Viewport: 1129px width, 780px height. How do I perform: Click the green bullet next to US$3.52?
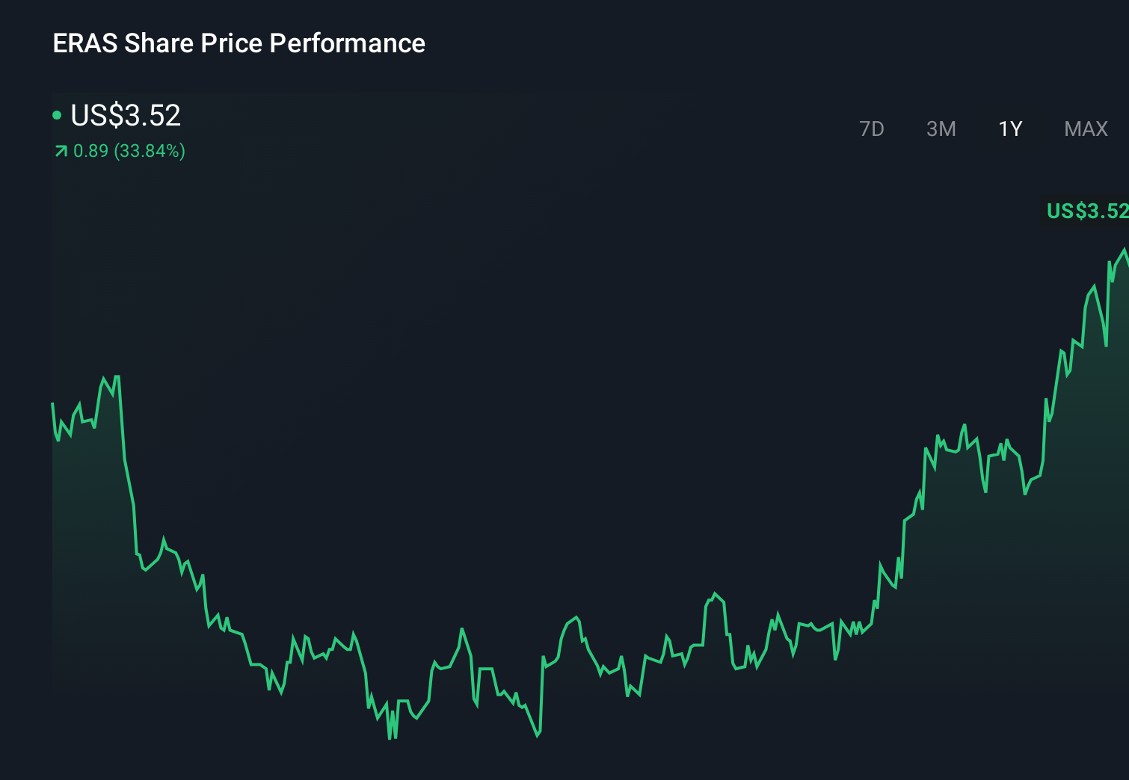point(58,114)
